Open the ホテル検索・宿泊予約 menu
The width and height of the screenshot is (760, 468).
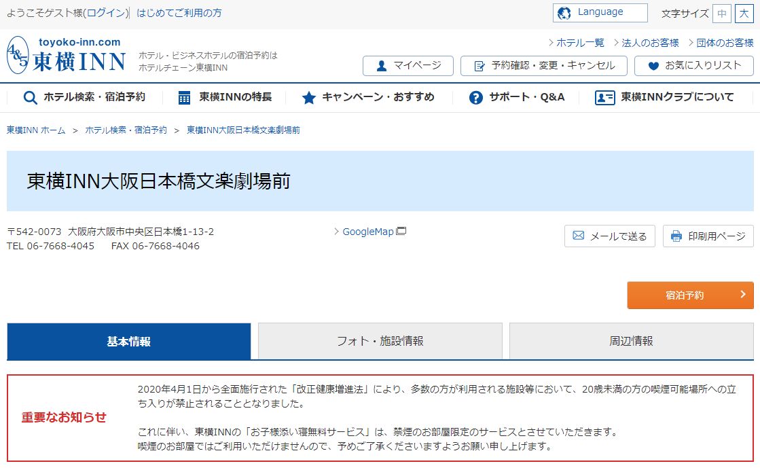85,97
